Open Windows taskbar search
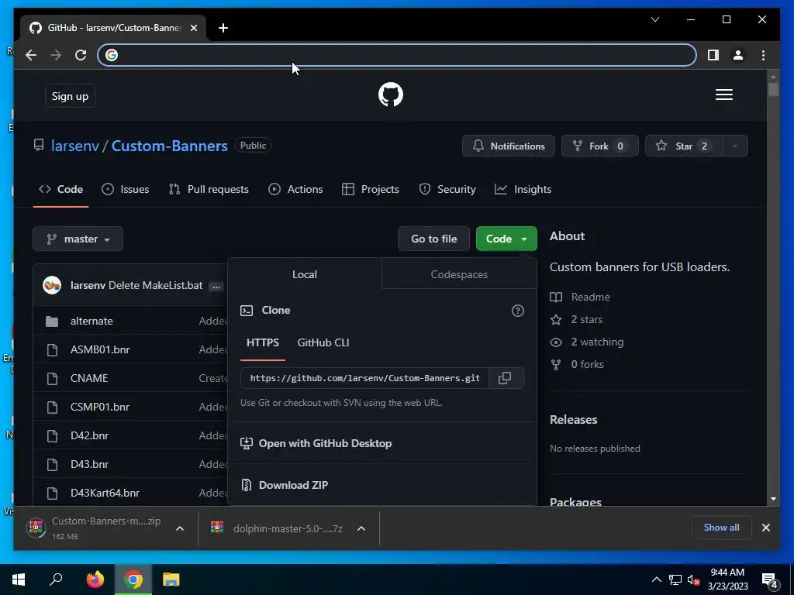 56,580
